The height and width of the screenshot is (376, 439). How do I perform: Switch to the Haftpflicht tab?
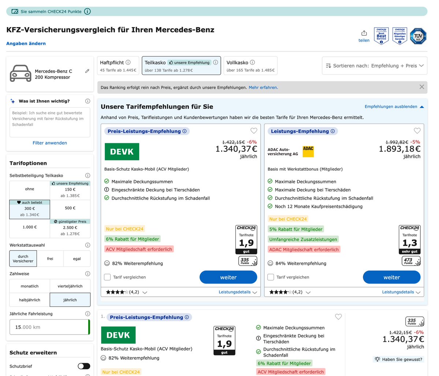118,66
